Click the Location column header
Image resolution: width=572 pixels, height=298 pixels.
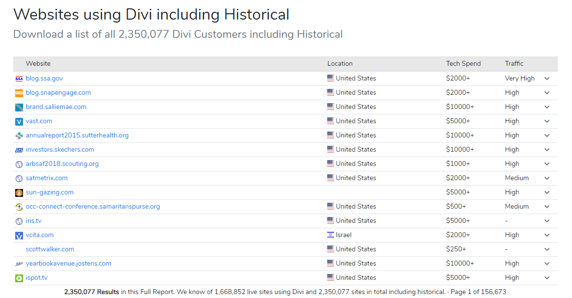point(340,64)
